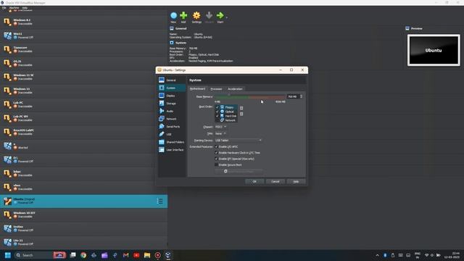Viewport: 464px width, 261px height.
Task: Open the Help menu in VirtualBox Manager
Action: click(x=25, y=8)
